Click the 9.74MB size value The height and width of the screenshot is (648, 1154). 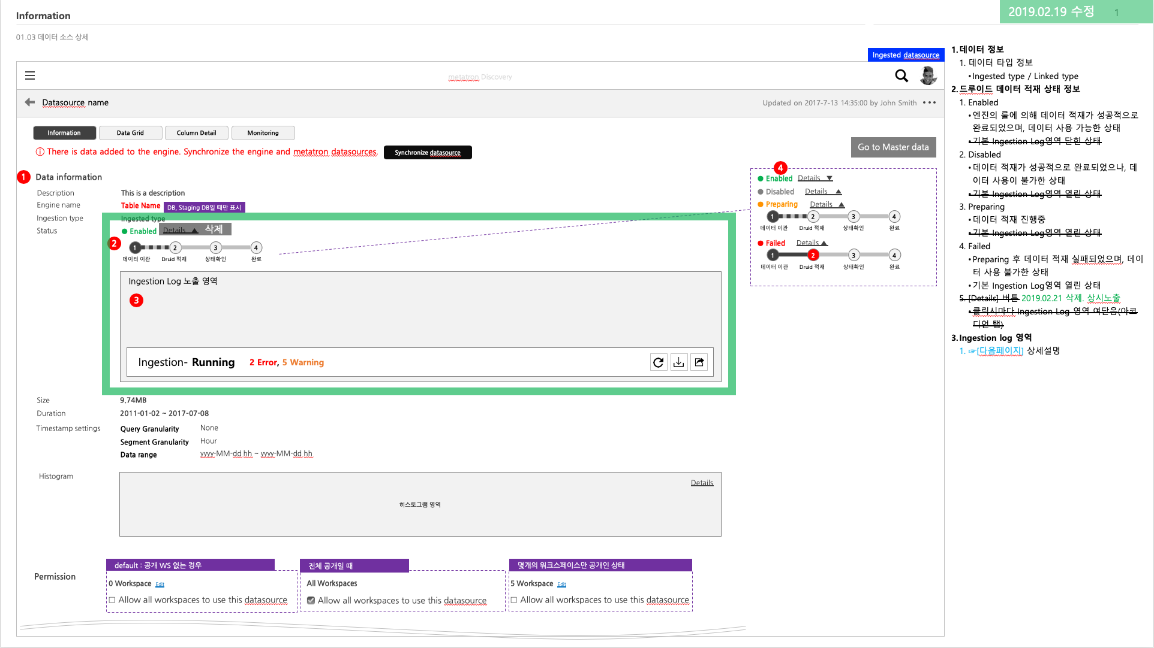tap(133, 400)
